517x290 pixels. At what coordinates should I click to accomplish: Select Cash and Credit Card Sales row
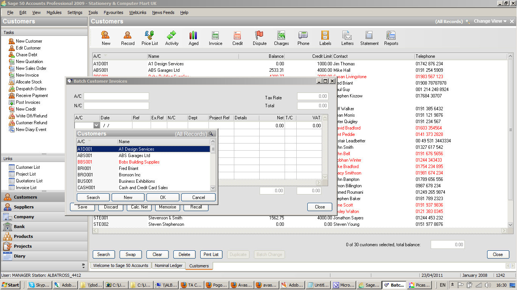[x=143, y=188]
